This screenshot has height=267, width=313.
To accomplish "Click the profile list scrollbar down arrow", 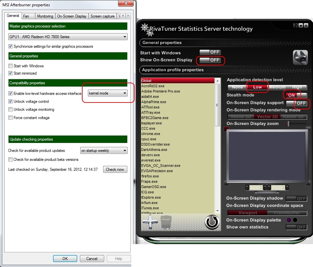I will coord(218,211).
